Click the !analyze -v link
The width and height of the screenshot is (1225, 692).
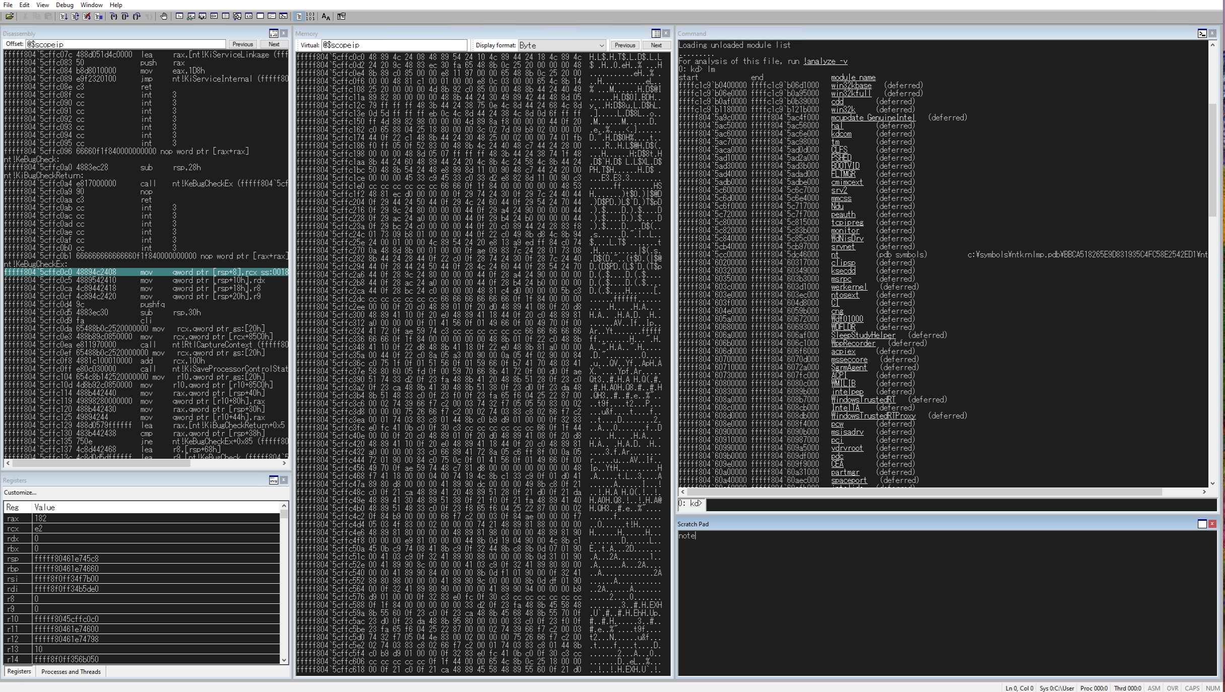point(825,61)
